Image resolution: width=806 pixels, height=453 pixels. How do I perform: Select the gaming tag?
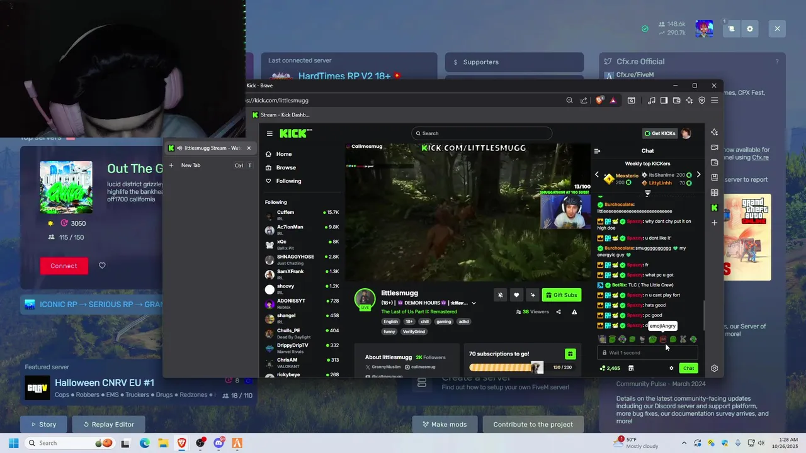[x=443, y=322]
